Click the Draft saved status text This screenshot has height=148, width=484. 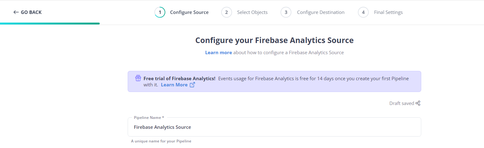point(401,103)
